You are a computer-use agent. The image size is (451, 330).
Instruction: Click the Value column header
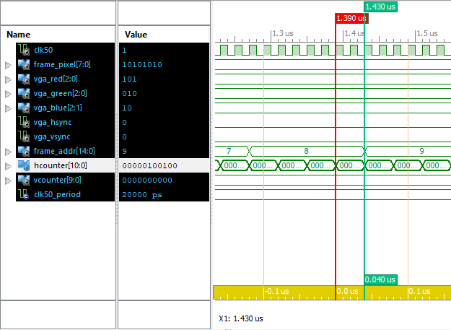coord(136,35)
